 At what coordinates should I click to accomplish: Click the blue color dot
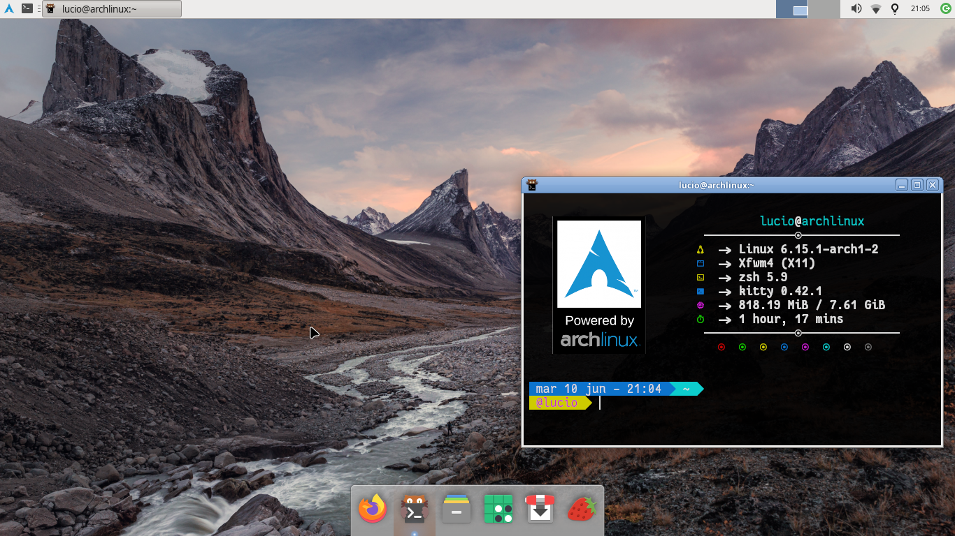(x=784, y=347)
